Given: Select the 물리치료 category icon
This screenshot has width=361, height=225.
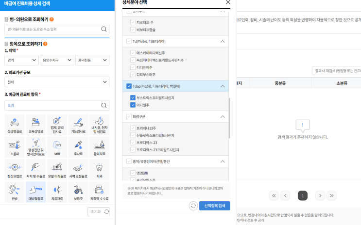Looking at the screenshot, I should 100,147.
